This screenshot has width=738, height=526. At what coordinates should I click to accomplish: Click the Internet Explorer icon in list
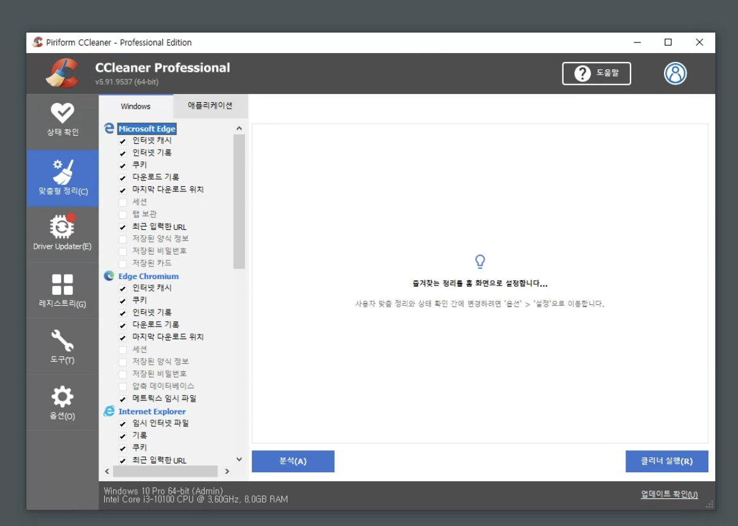point(109,411)
